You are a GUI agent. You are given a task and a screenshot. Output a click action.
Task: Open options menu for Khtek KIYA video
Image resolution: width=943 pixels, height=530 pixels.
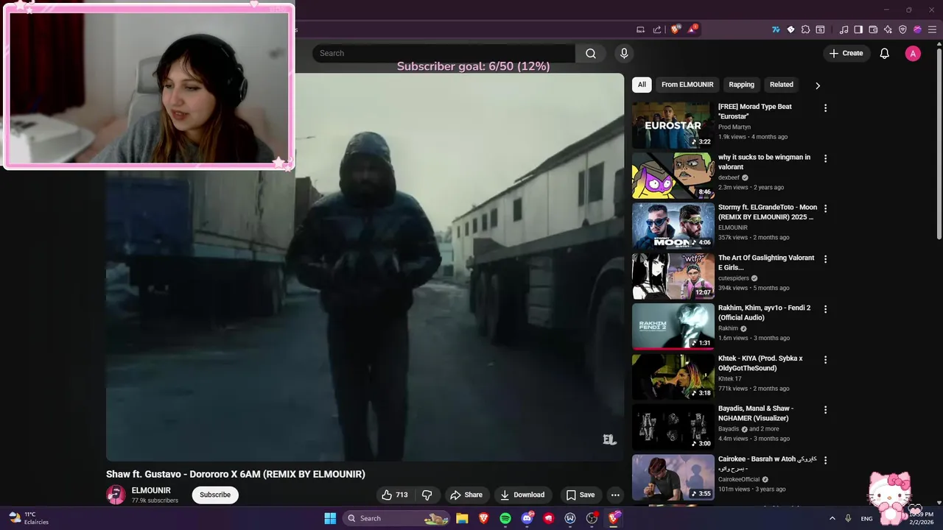(825, 360)
